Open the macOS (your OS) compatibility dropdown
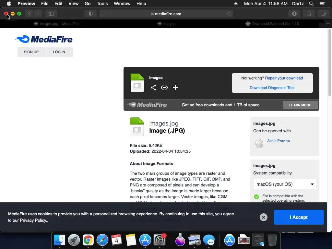 [285, 184]
